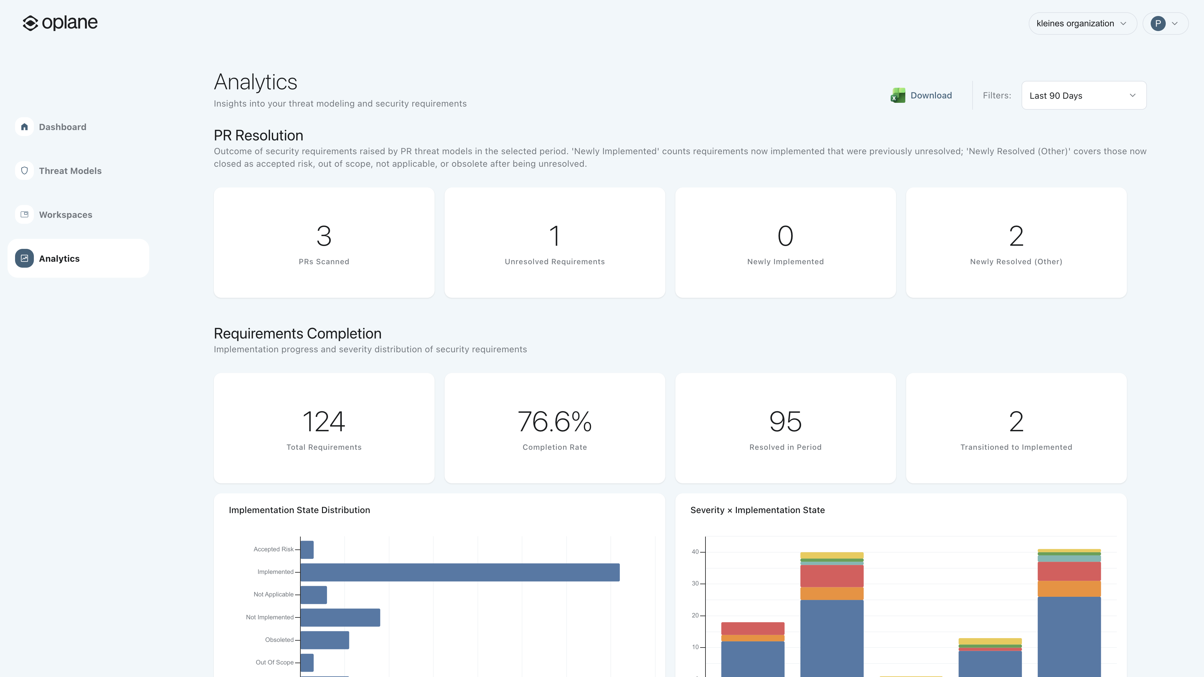Click the 76.6% Completion Rate value
This screenshot has height=677, width=1204.
click(x=554, y=422)
